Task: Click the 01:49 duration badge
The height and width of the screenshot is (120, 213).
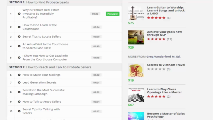Action: [96, 46]
